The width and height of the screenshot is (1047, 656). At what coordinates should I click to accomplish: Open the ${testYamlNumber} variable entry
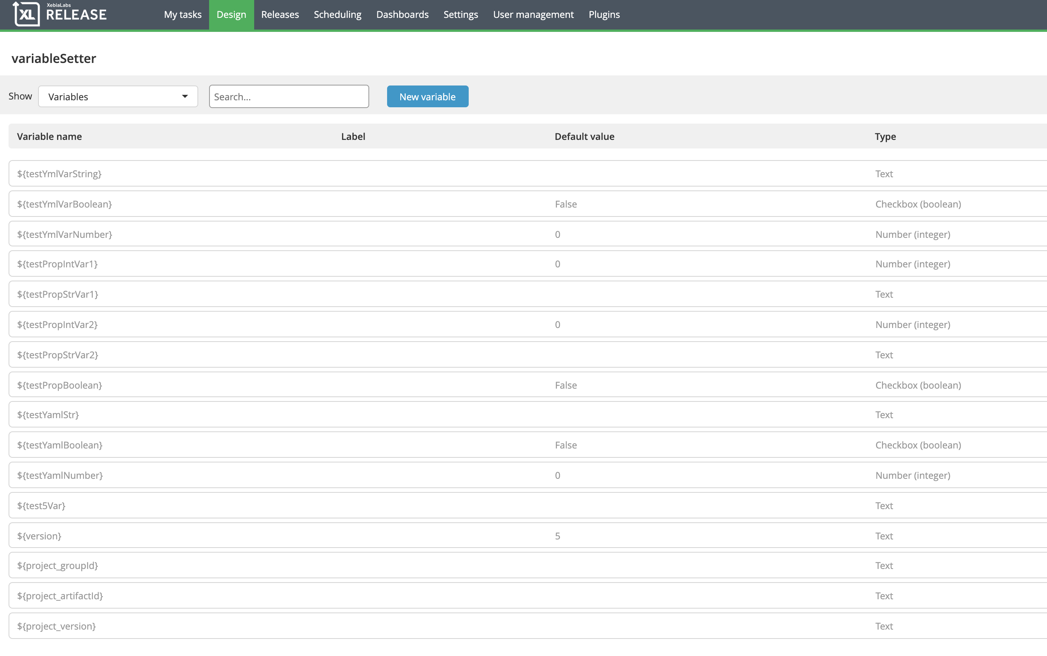(60, 475)
